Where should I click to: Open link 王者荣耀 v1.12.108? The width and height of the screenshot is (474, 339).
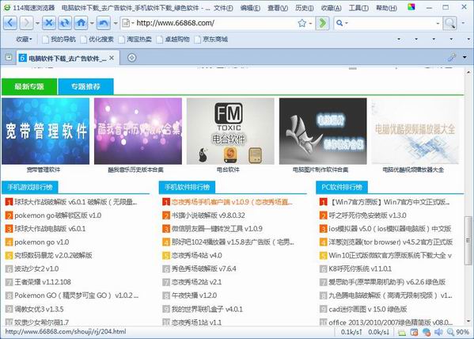pos(43,282)
